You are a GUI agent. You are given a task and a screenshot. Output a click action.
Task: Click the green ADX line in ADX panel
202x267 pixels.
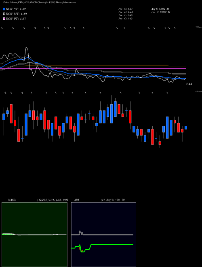(x=112, y=244)
